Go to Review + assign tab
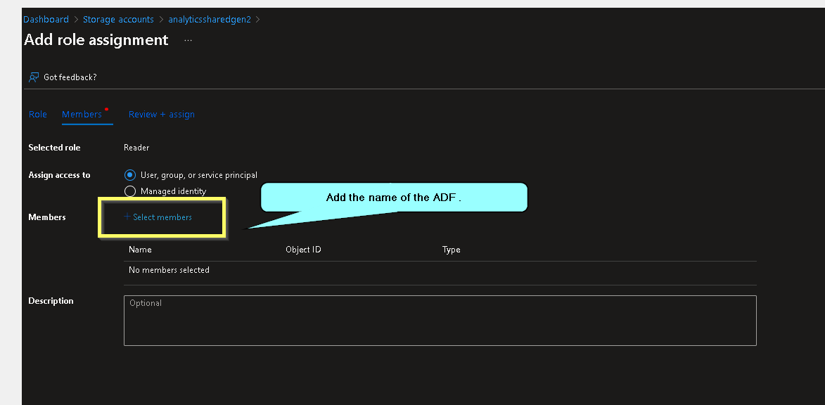 (162, 114)
